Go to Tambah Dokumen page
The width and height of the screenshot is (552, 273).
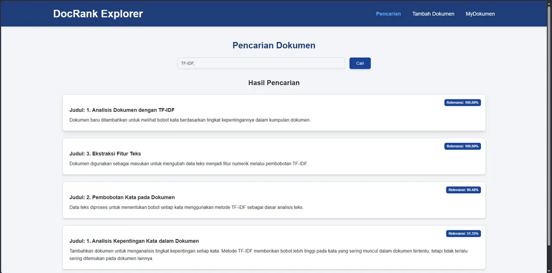433,14
